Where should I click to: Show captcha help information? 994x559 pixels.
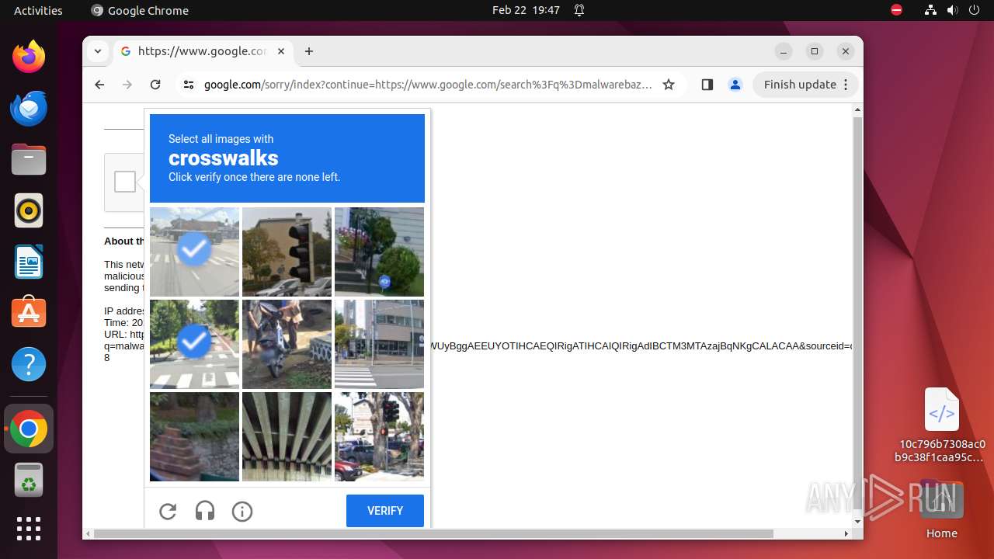click(x=242, y=511)
